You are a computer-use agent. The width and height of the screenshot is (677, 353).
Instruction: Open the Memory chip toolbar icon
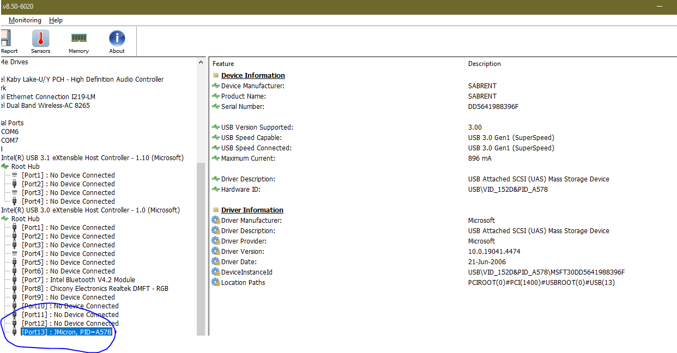pos(78,38)
